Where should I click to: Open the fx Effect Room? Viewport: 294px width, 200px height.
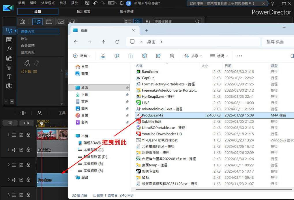point(9,49)
